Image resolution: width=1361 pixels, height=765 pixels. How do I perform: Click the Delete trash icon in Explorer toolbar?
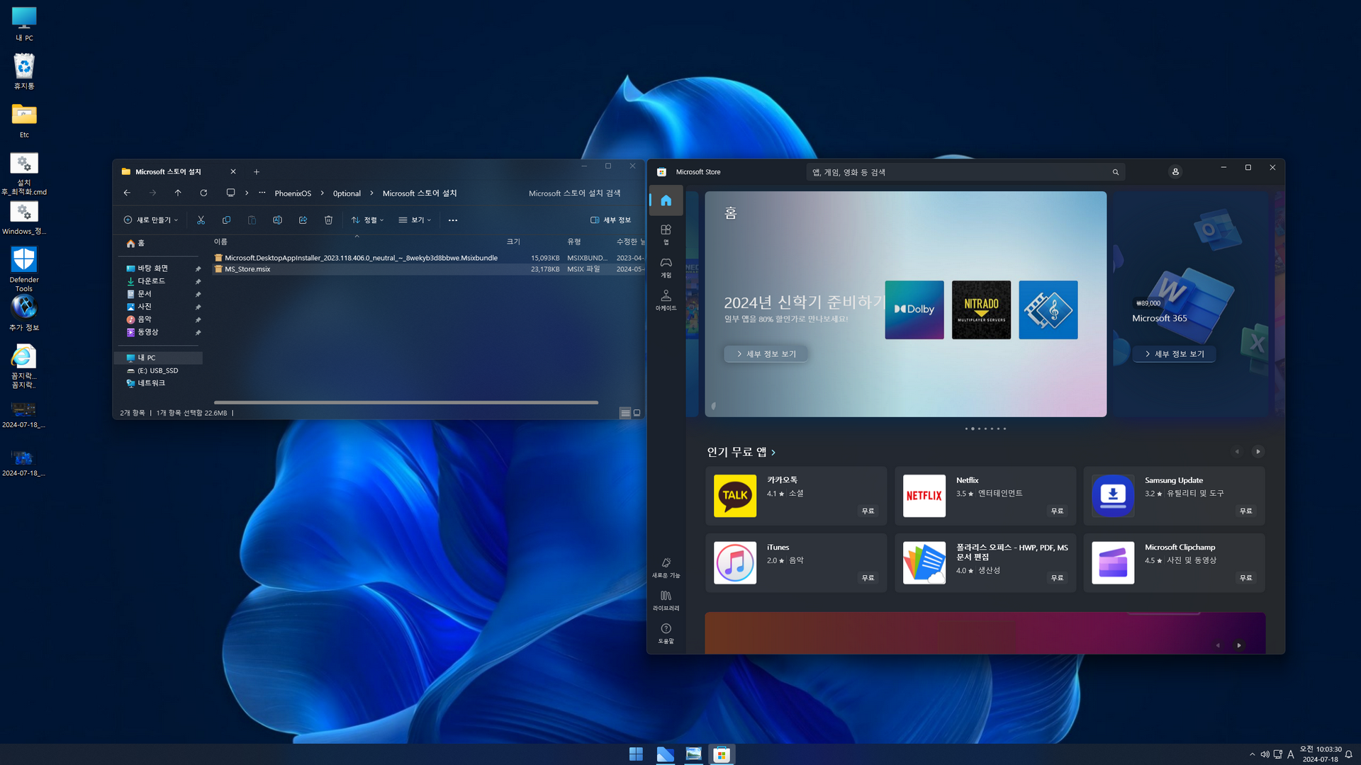[x=328, y=220]
